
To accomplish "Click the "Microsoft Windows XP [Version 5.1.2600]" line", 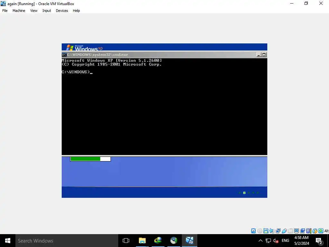I will click(111, 60).
